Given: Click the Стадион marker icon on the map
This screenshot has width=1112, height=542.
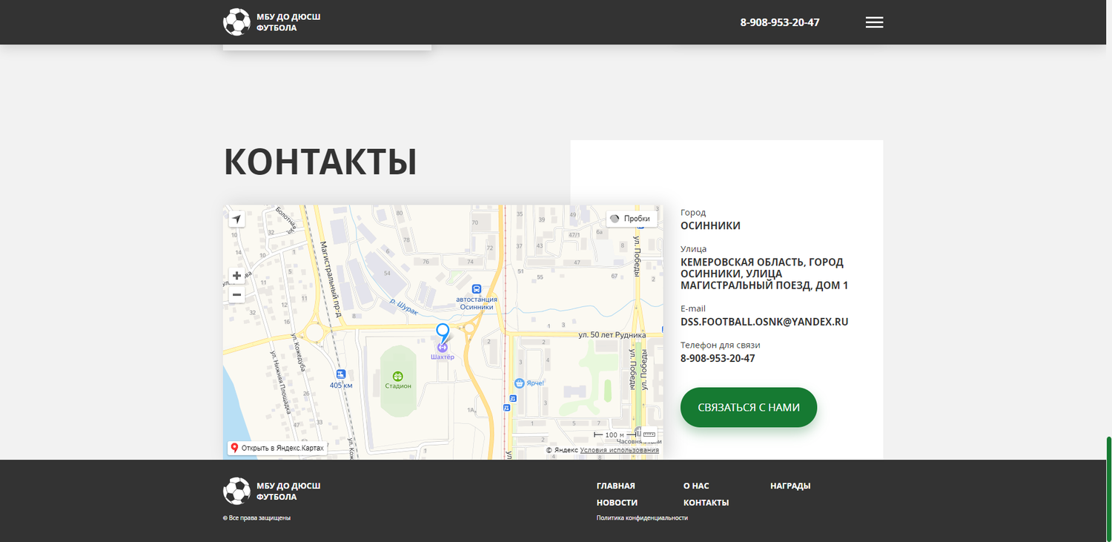Looking at the screenshot, I should click(x=398, y=376).
